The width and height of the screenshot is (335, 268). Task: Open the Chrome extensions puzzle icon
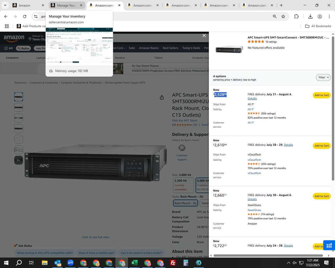tap(296, 16)
